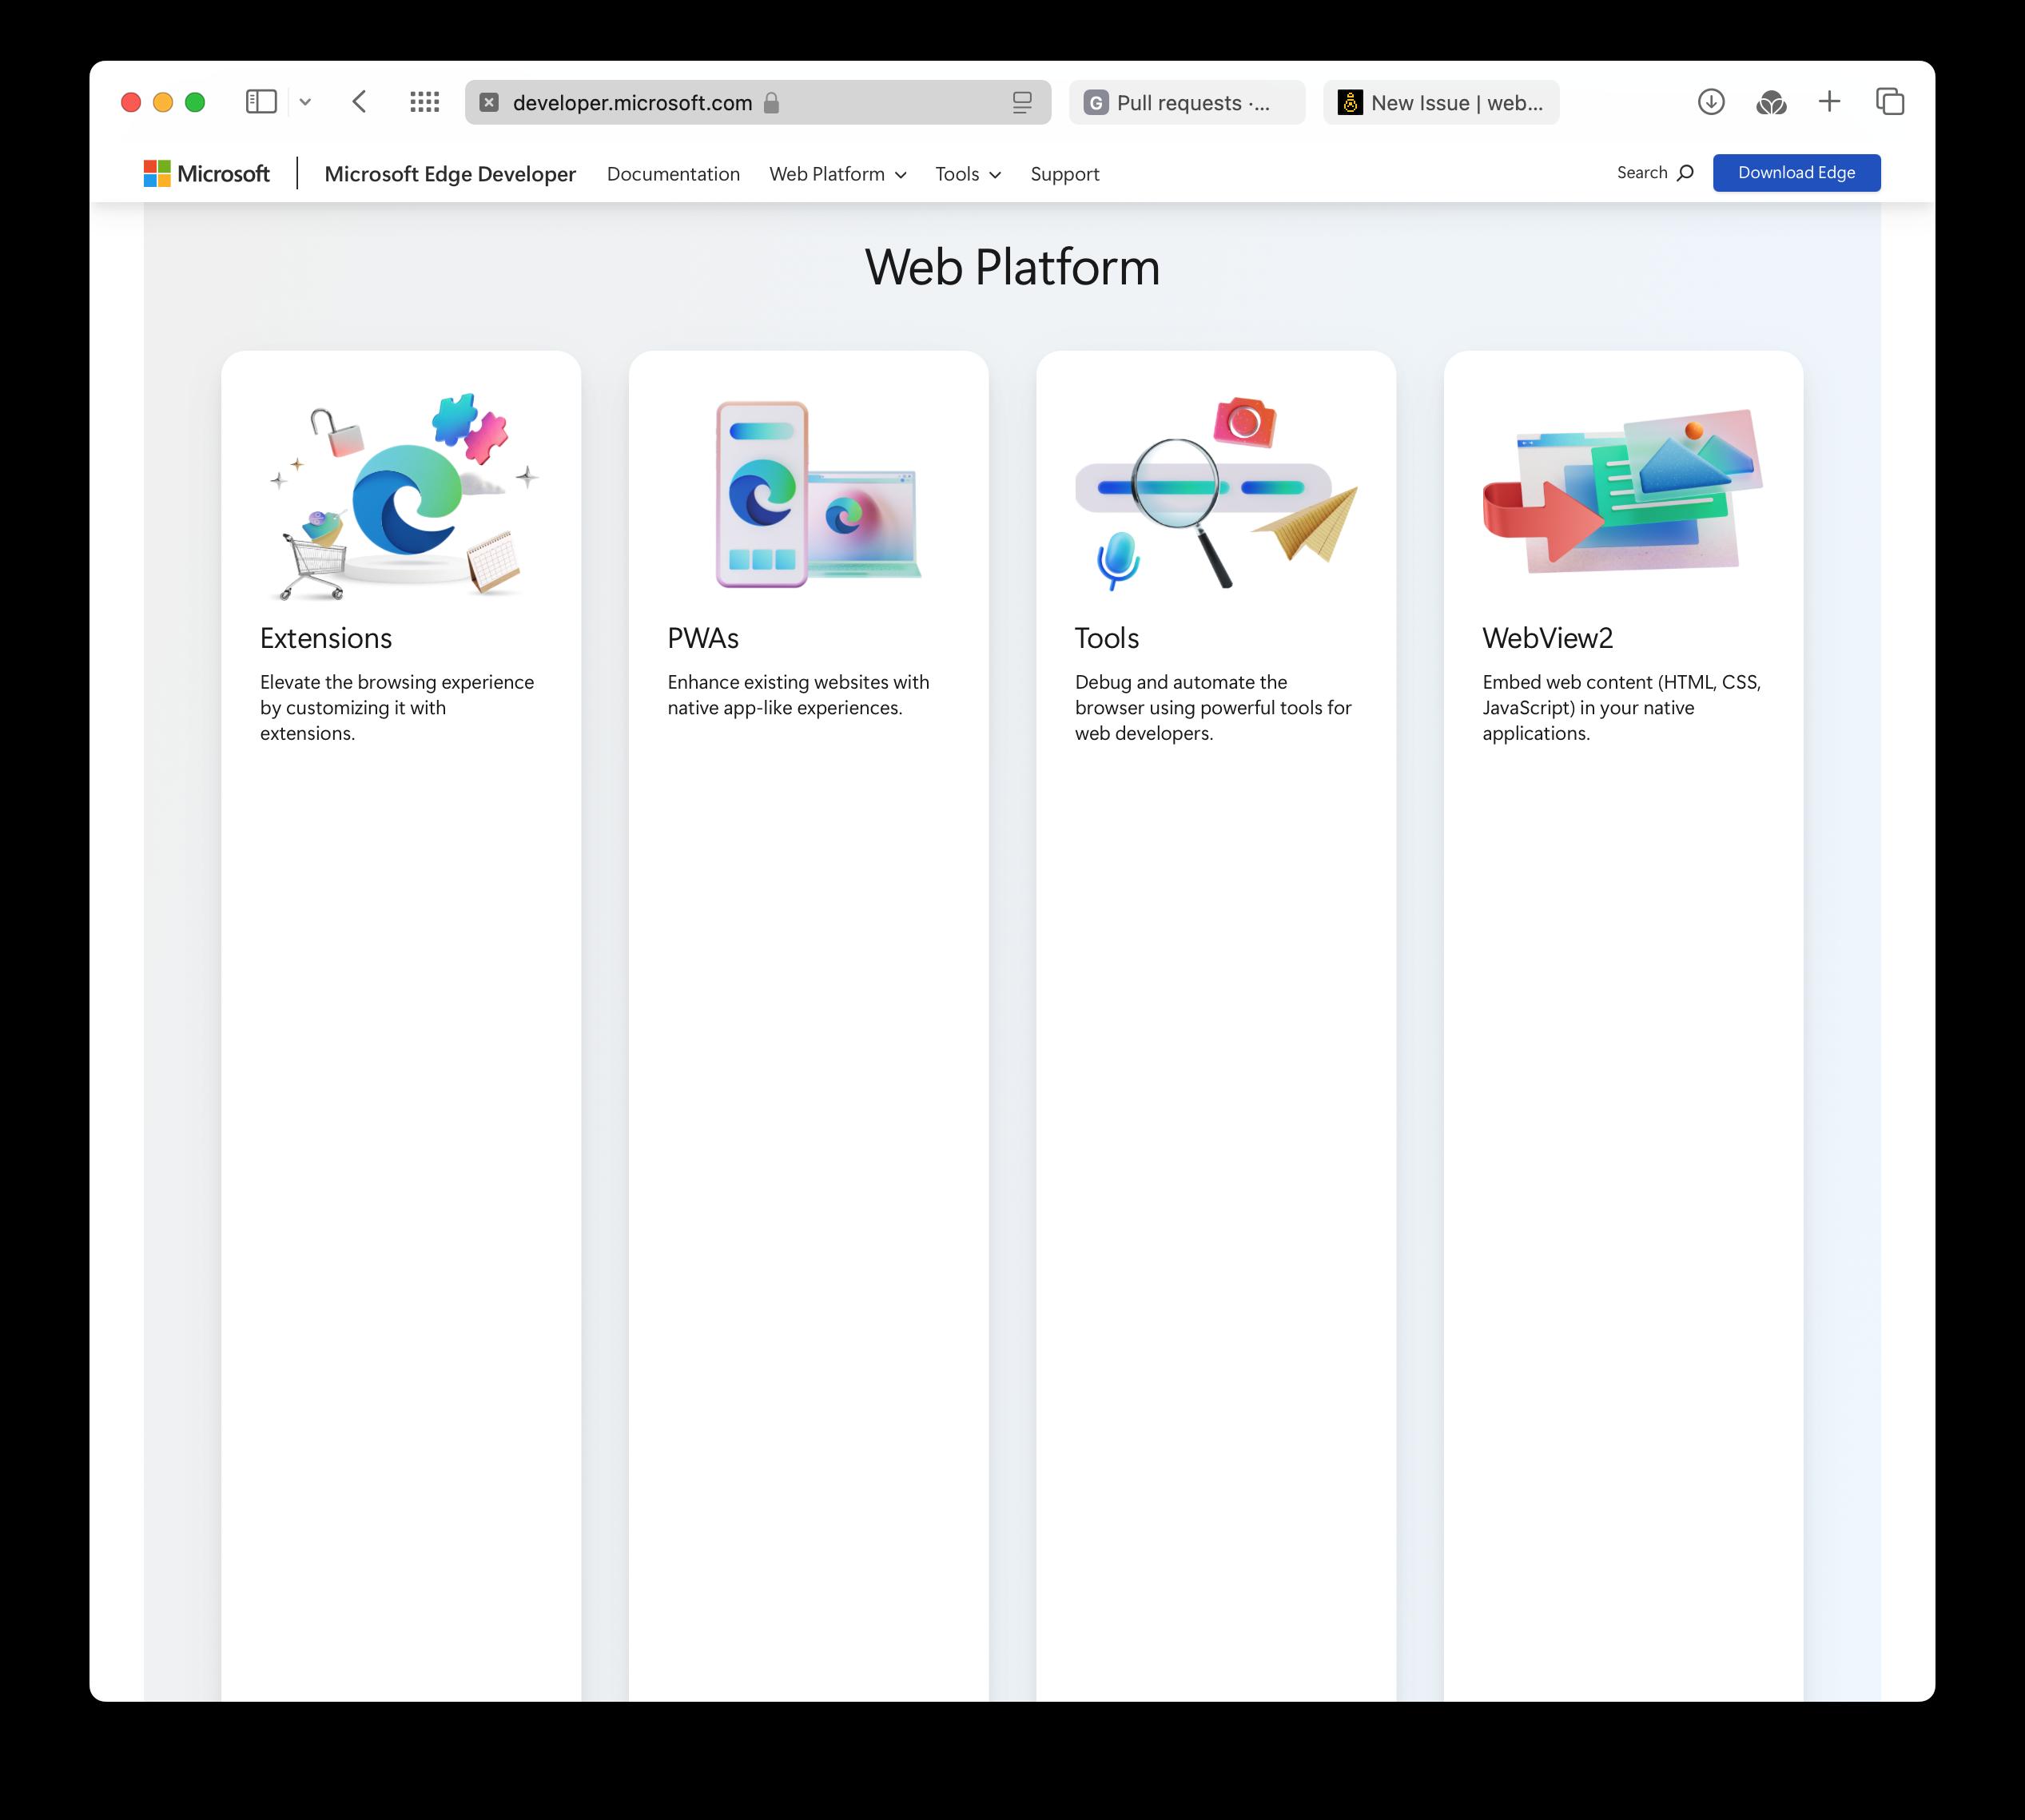Switch to the New Issue tab
The image size is (2025, 1820).
tap(1441, 102)
